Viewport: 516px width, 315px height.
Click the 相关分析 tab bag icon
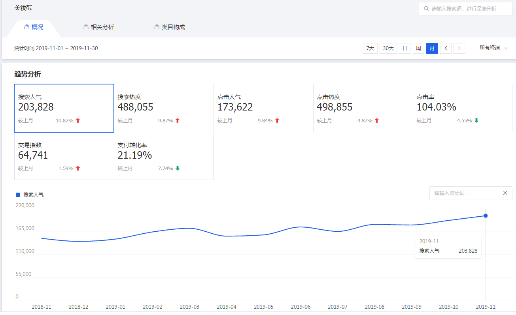point(86,27)
